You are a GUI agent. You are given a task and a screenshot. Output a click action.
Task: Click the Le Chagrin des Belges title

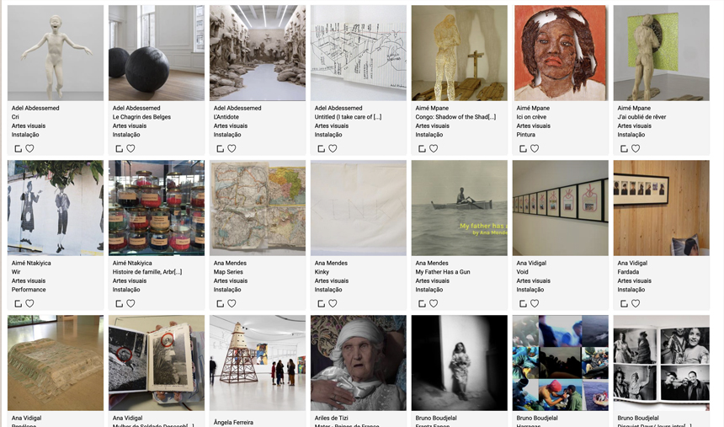click(x=141, y=117)
